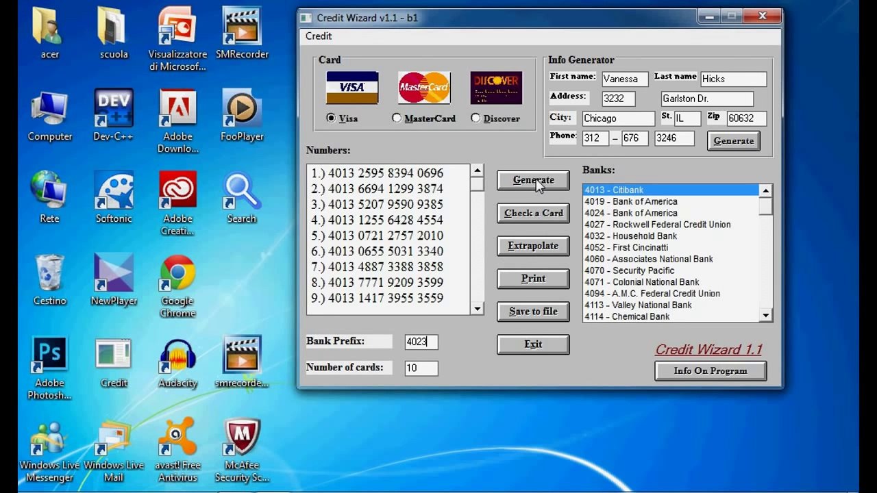This screenshot has height=493, width=877.
Task: Click the City field showing Chicago
Action: [618, 118]
